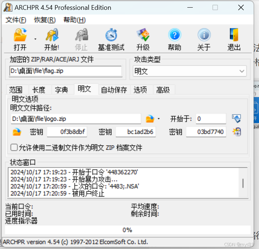The height and width of the screenshot is (249, 259).
Task: Expand the arrow beside plaintext browse icon
Action: click(x=159, y=119)
